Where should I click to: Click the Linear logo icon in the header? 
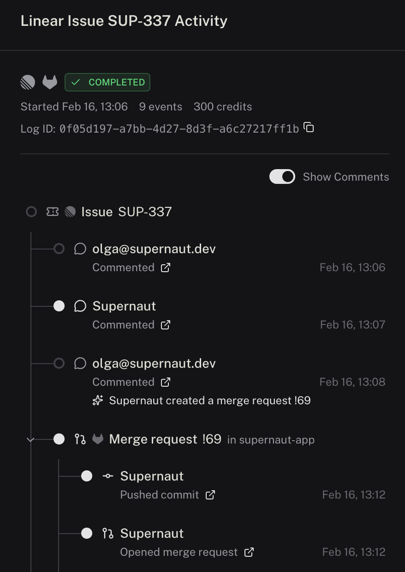click(x=27, y=82)
